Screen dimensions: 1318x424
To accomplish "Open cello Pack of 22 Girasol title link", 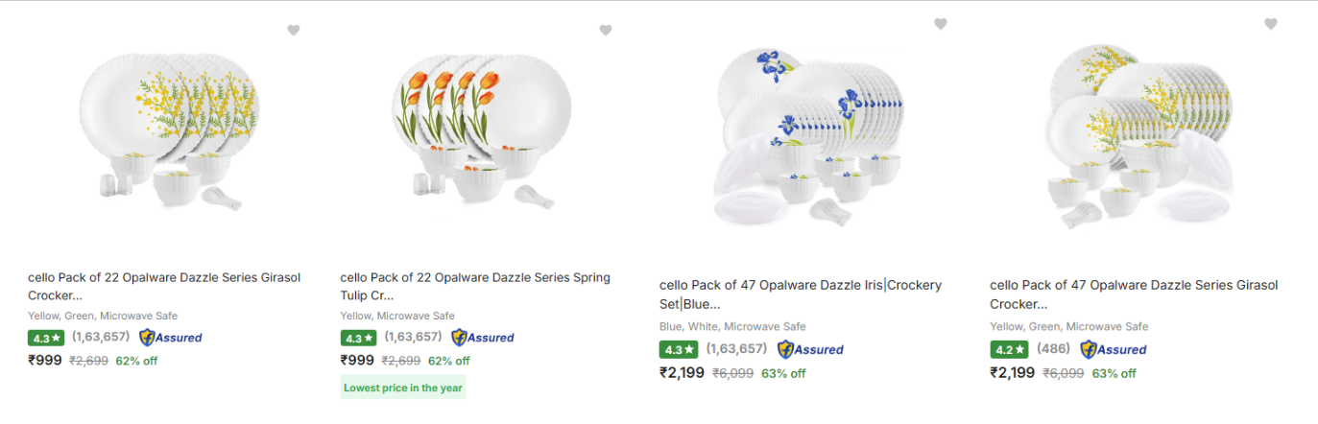I will pyautogui.click(x=164, y=286).
